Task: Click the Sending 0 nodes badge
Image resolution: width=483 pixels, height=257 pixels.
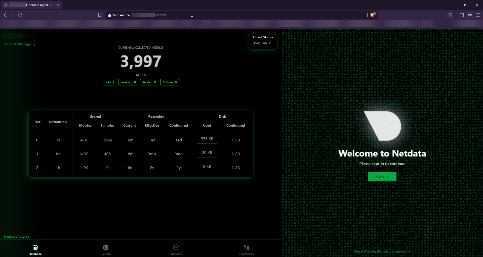Action: 149,82
